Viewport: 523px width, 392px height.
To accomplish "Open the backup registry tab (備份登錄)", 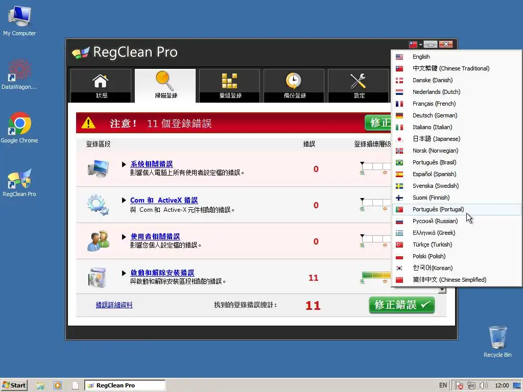I will pos(294,85).
